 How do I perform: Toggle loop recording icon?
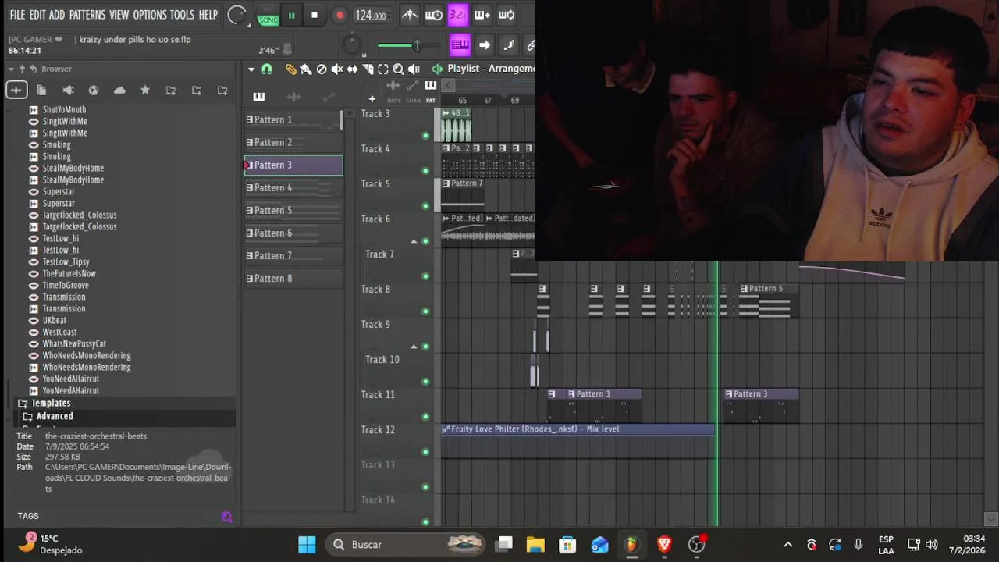click(x=507, y=15)
